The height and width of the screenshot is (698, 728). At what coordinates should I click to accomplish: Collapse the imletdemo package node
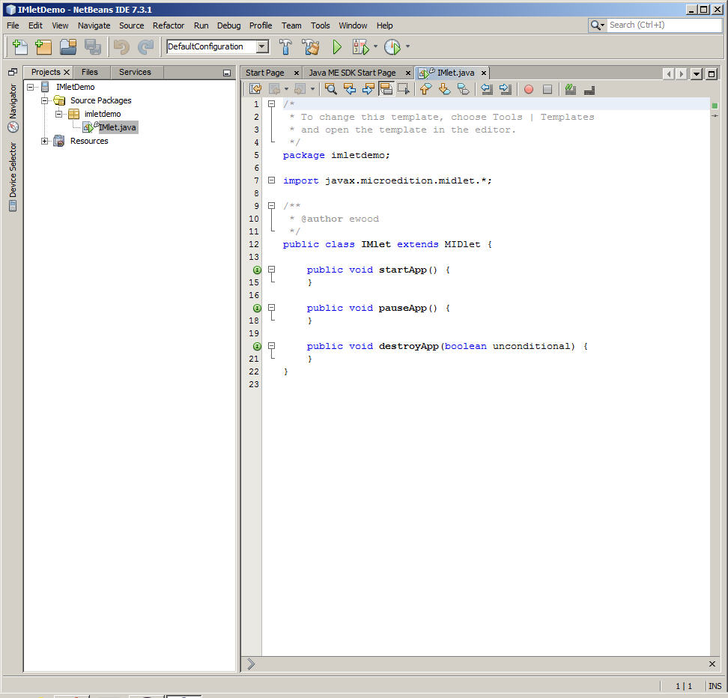click(58, 114)
